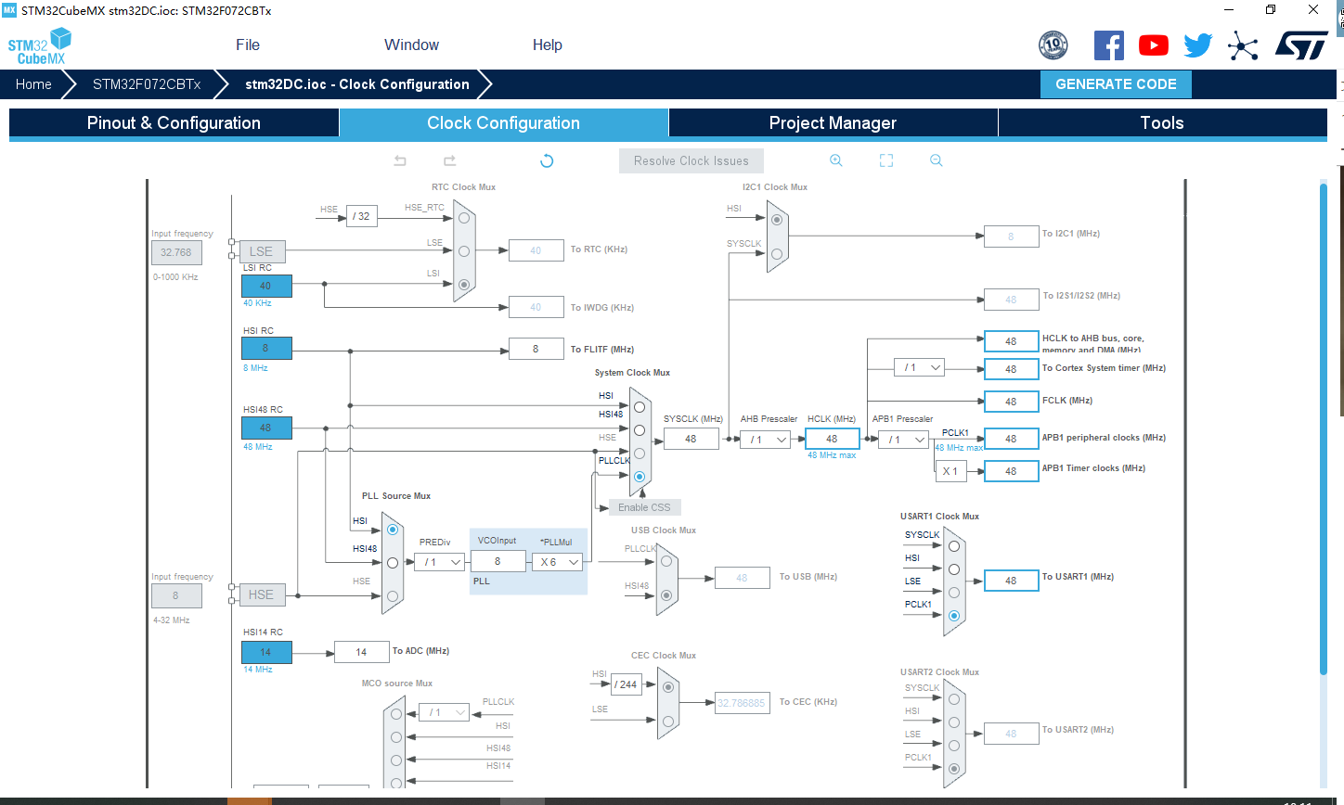Screen dimensions: 1344x805
Task: Click the HSI48 RC 48 block
Action: pyautogui.click(x=266, y=428)
